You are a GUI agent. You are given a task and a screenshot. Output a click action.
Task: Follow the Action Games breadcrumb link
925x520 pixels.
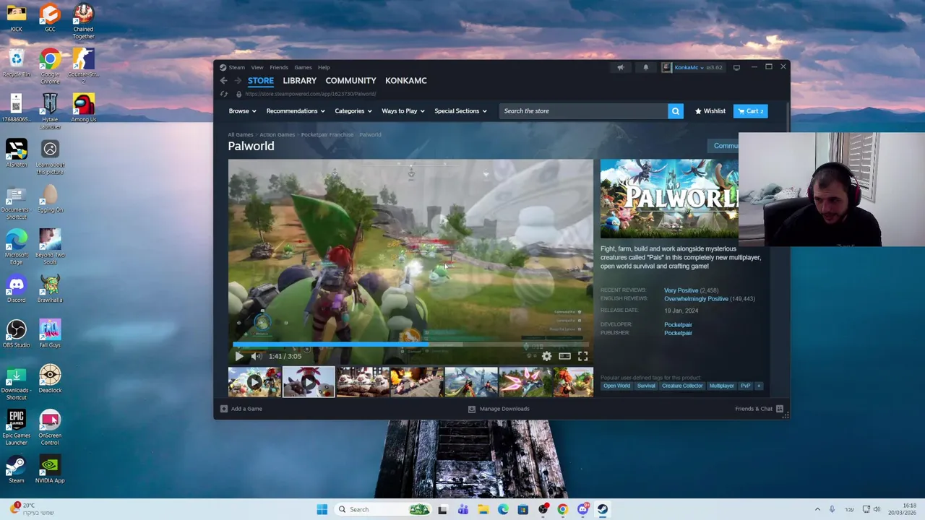click(277, 135)
